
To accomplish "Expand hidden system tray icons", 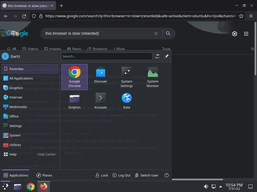I will pyautogui.click(x=221, y=186).
